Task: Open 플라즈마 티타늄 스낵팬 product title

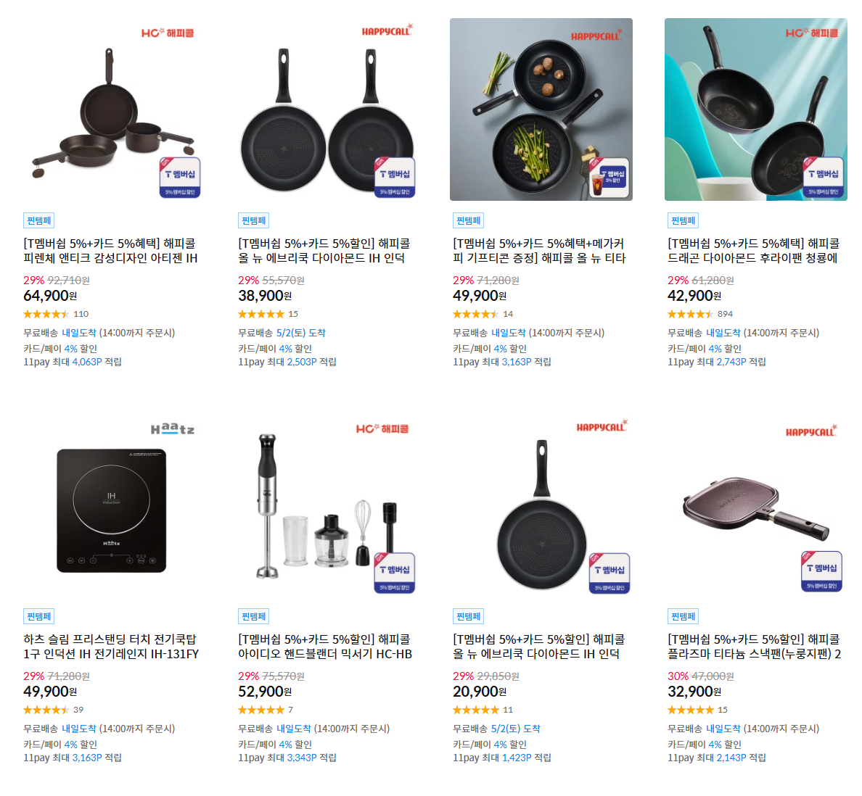Action: tap(755, 647)
